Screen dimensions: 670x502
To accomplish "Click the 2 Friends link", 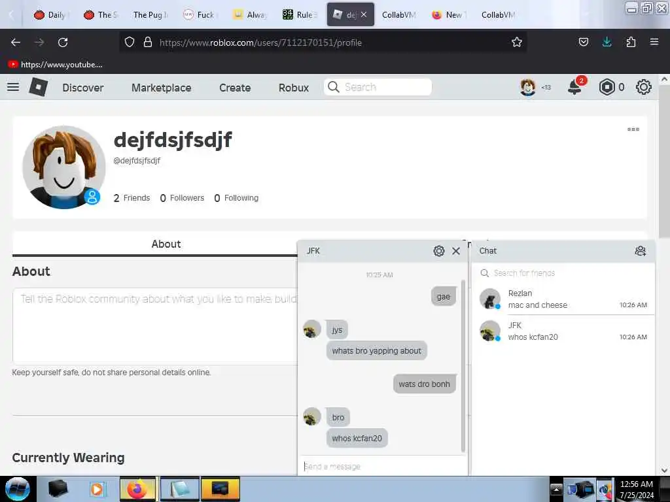I will point(132,198).
